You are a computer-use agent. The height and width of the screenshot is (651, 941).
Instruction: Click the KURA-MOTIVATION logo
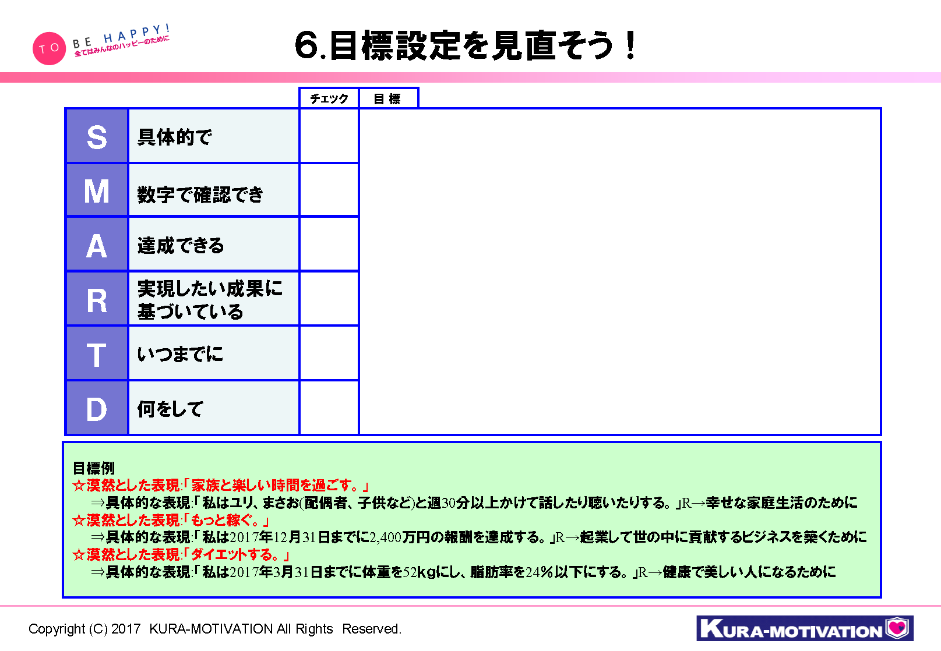[x=805, y=628]
